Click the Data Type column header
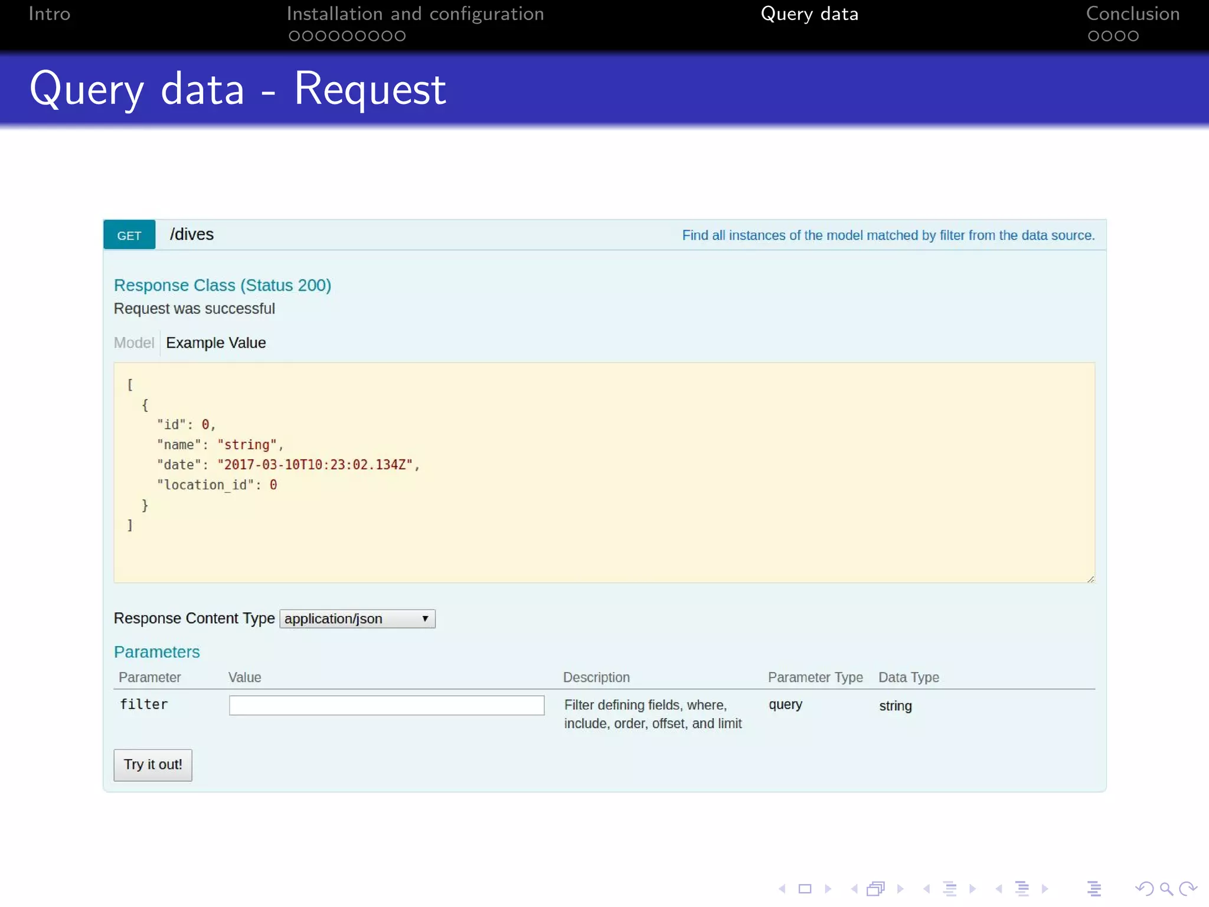Viewport: 1209px width, 907px height. pyautogui.click(x=909, y=677)
